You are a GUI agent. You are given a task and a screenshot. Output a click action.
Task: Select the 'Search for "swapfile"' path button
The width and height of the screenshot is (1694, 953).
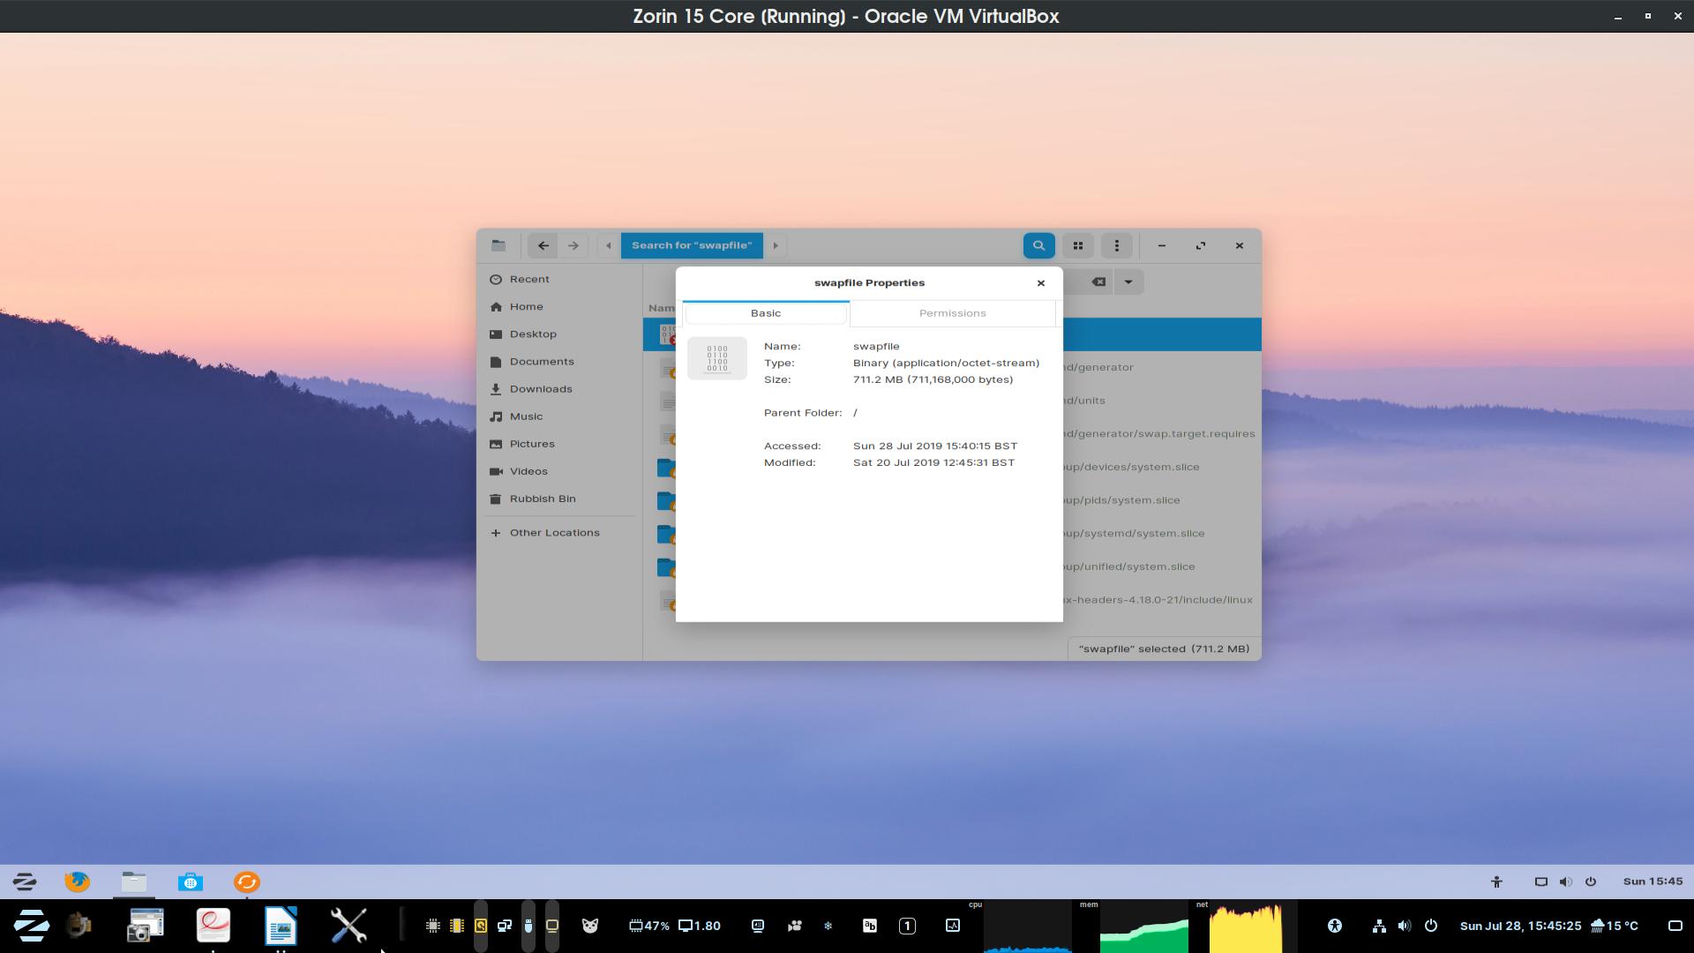692,245
